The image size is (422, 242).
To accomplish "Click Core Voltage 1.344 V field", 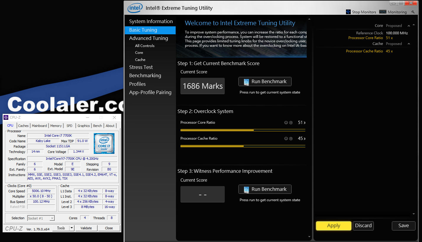I will [78, 151].
